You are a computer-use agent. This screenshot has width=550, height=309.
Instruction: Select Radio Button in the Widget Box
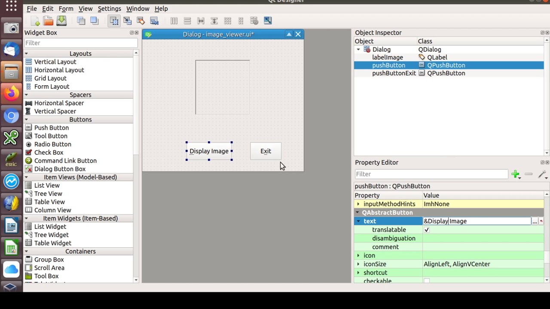click(x=53, y=145)
